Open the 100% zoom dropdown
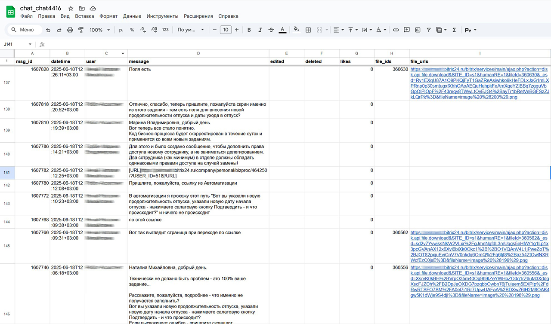Screen dimensions: 551x324 [99, 30]
